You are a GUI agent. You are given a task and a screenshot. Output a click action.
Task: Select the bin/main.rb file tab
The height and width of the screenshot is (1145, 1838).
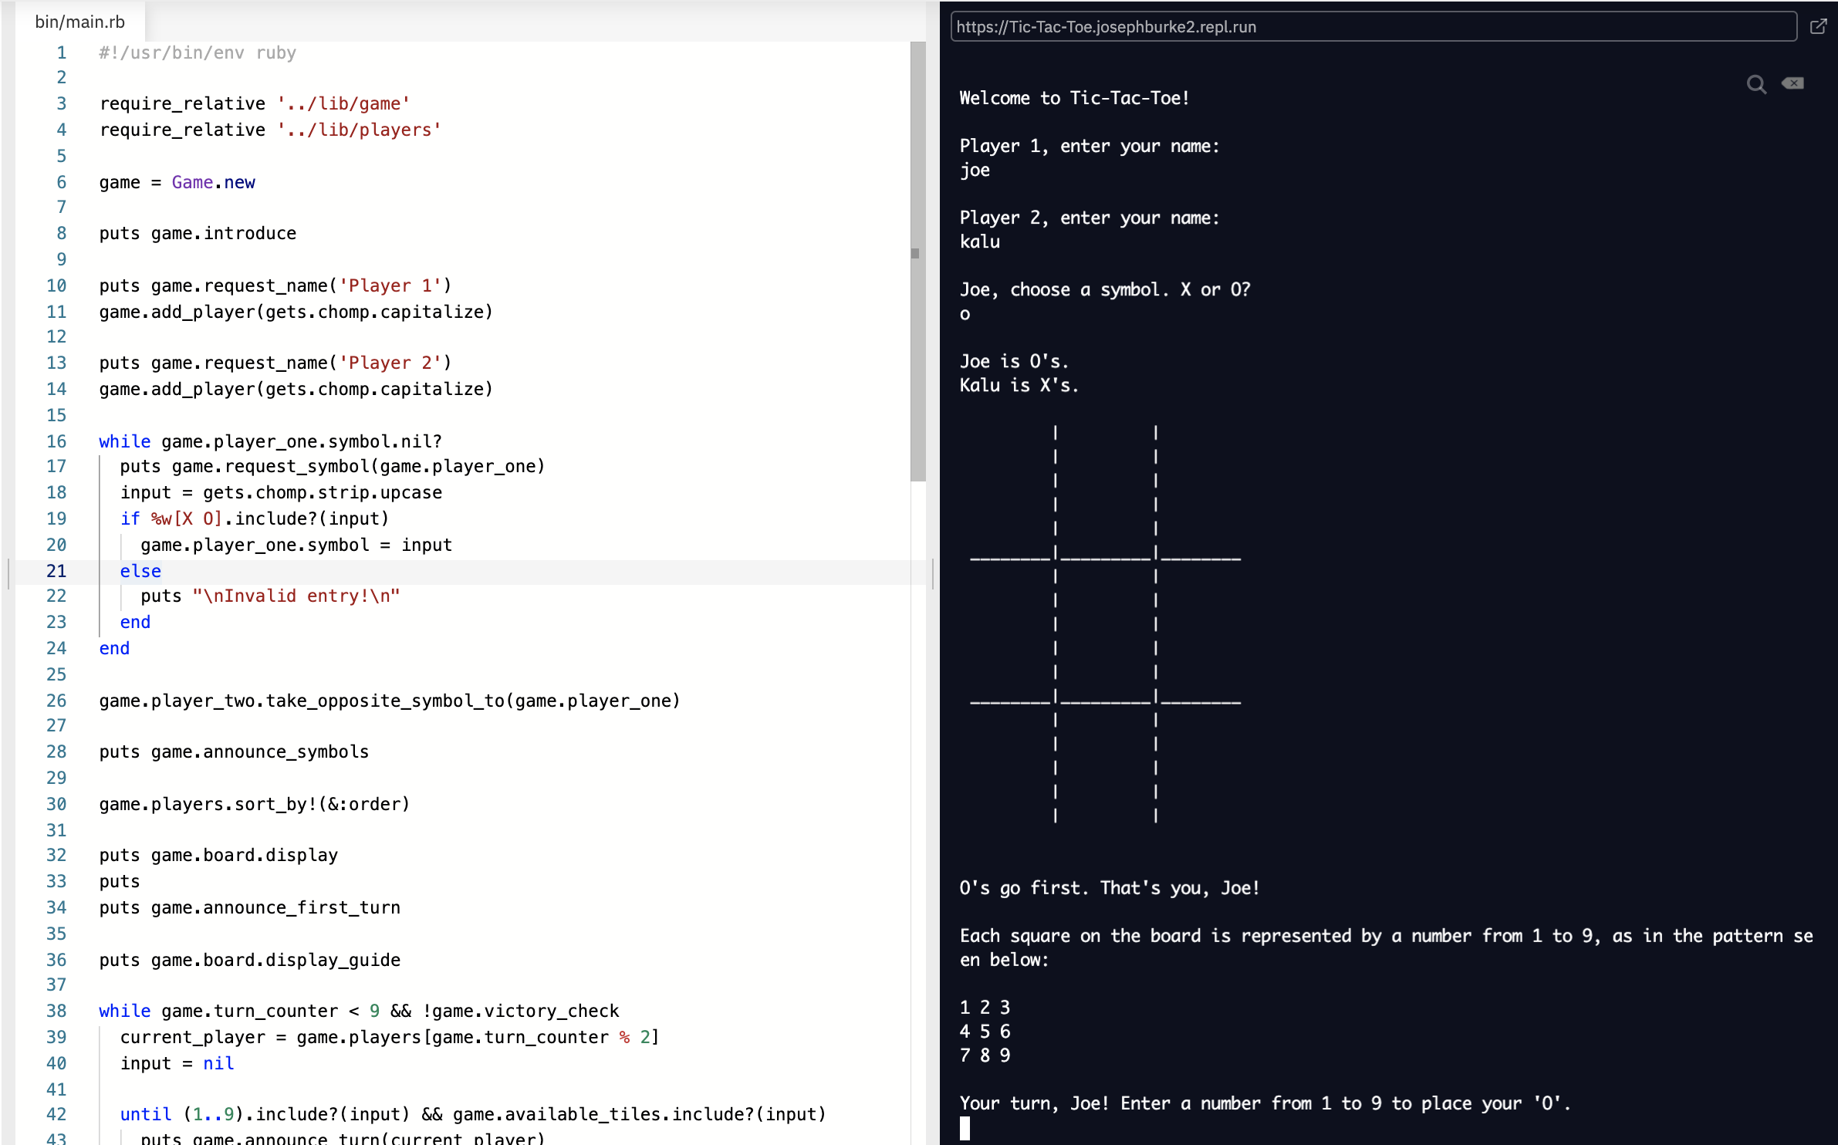click(x=79, y=22)
